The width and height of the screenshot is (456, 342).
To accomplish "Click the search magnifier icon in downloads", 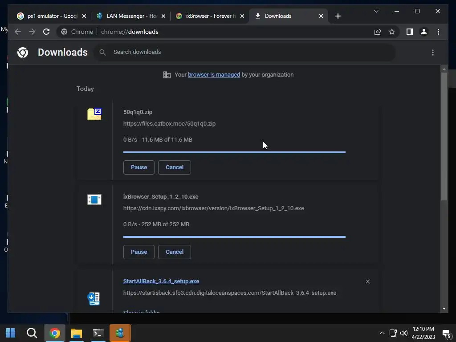I will 102,53.
